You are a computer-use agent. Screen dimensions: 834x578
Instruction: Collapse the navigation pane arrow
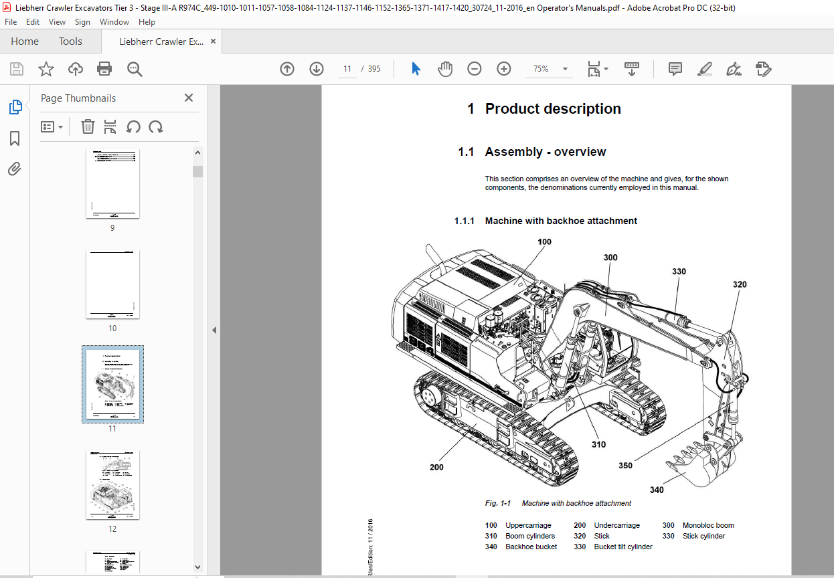click(214, 330)
